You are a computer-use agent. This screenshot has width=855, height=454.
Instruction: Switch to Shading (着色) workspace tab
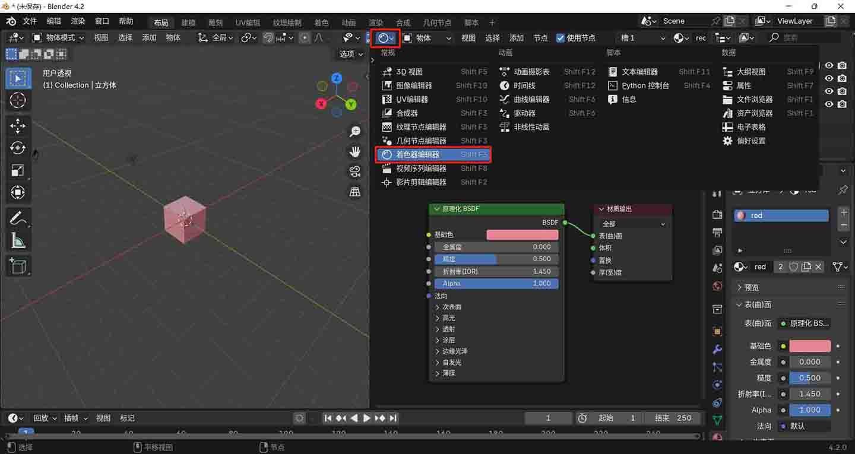point(321,23)
